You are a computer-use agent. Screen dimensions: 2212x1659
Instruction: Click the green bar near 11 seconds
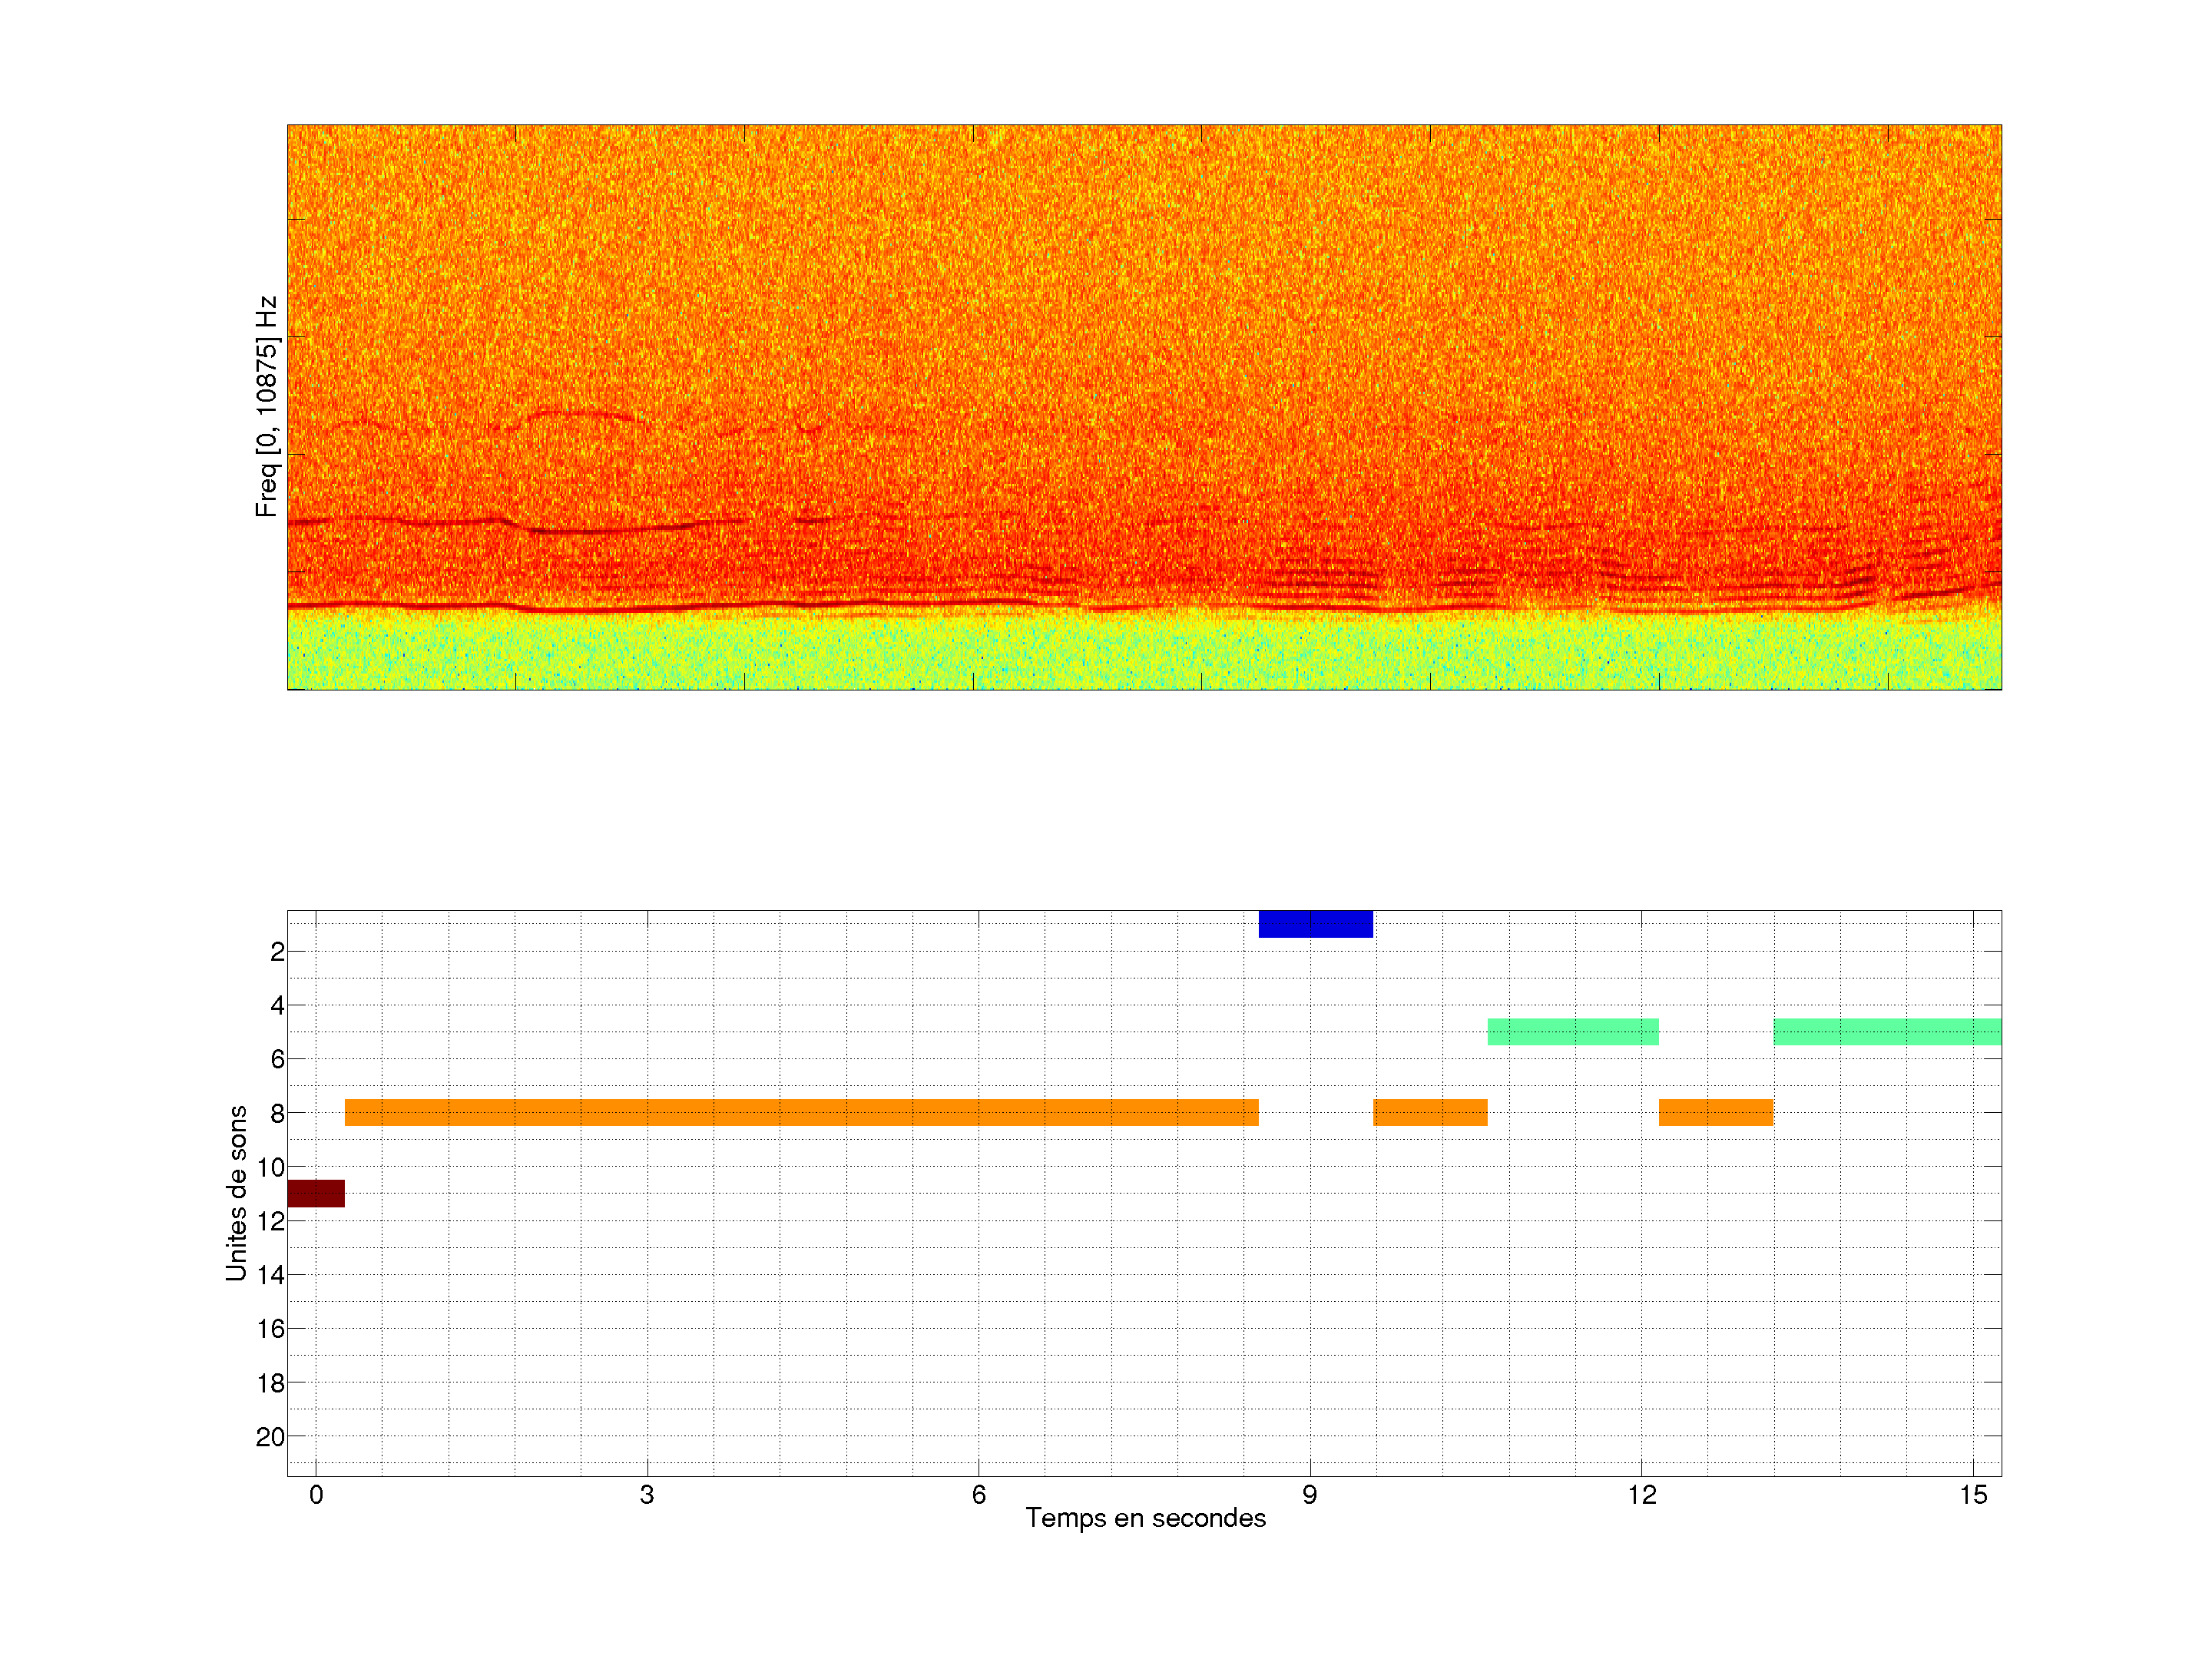[1572, 1031]
